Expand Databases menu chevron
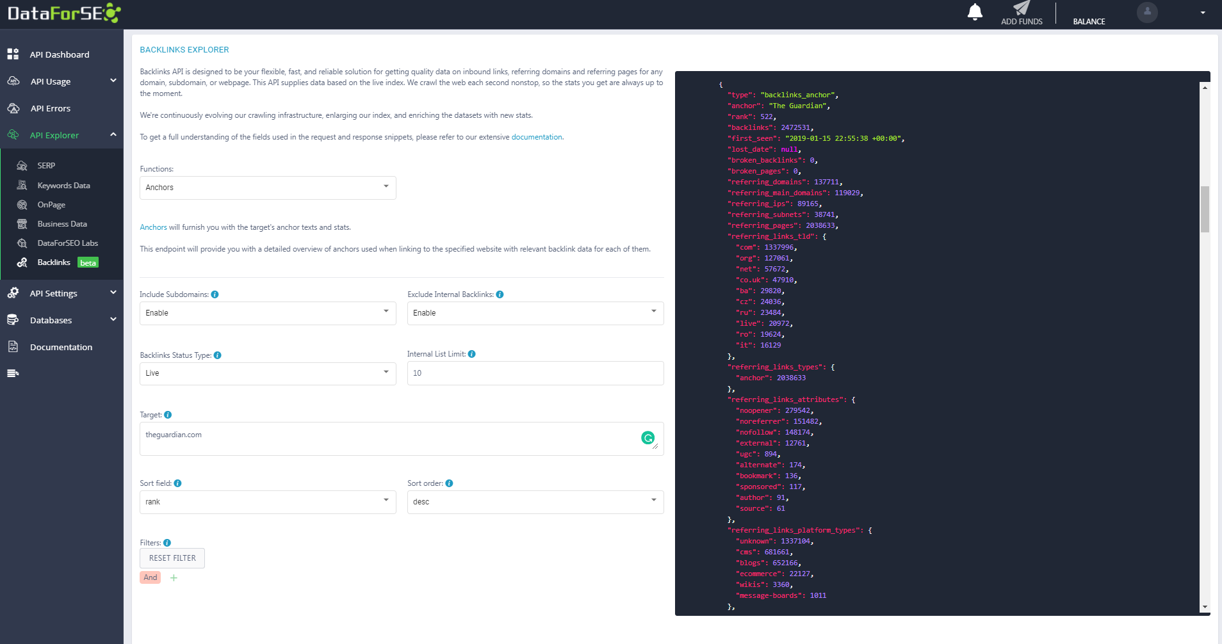 pyautogui.click(x=113, y=319)
